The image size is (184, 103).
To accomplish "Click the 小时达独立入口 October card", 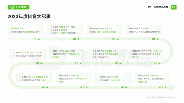I will [73, 78].
